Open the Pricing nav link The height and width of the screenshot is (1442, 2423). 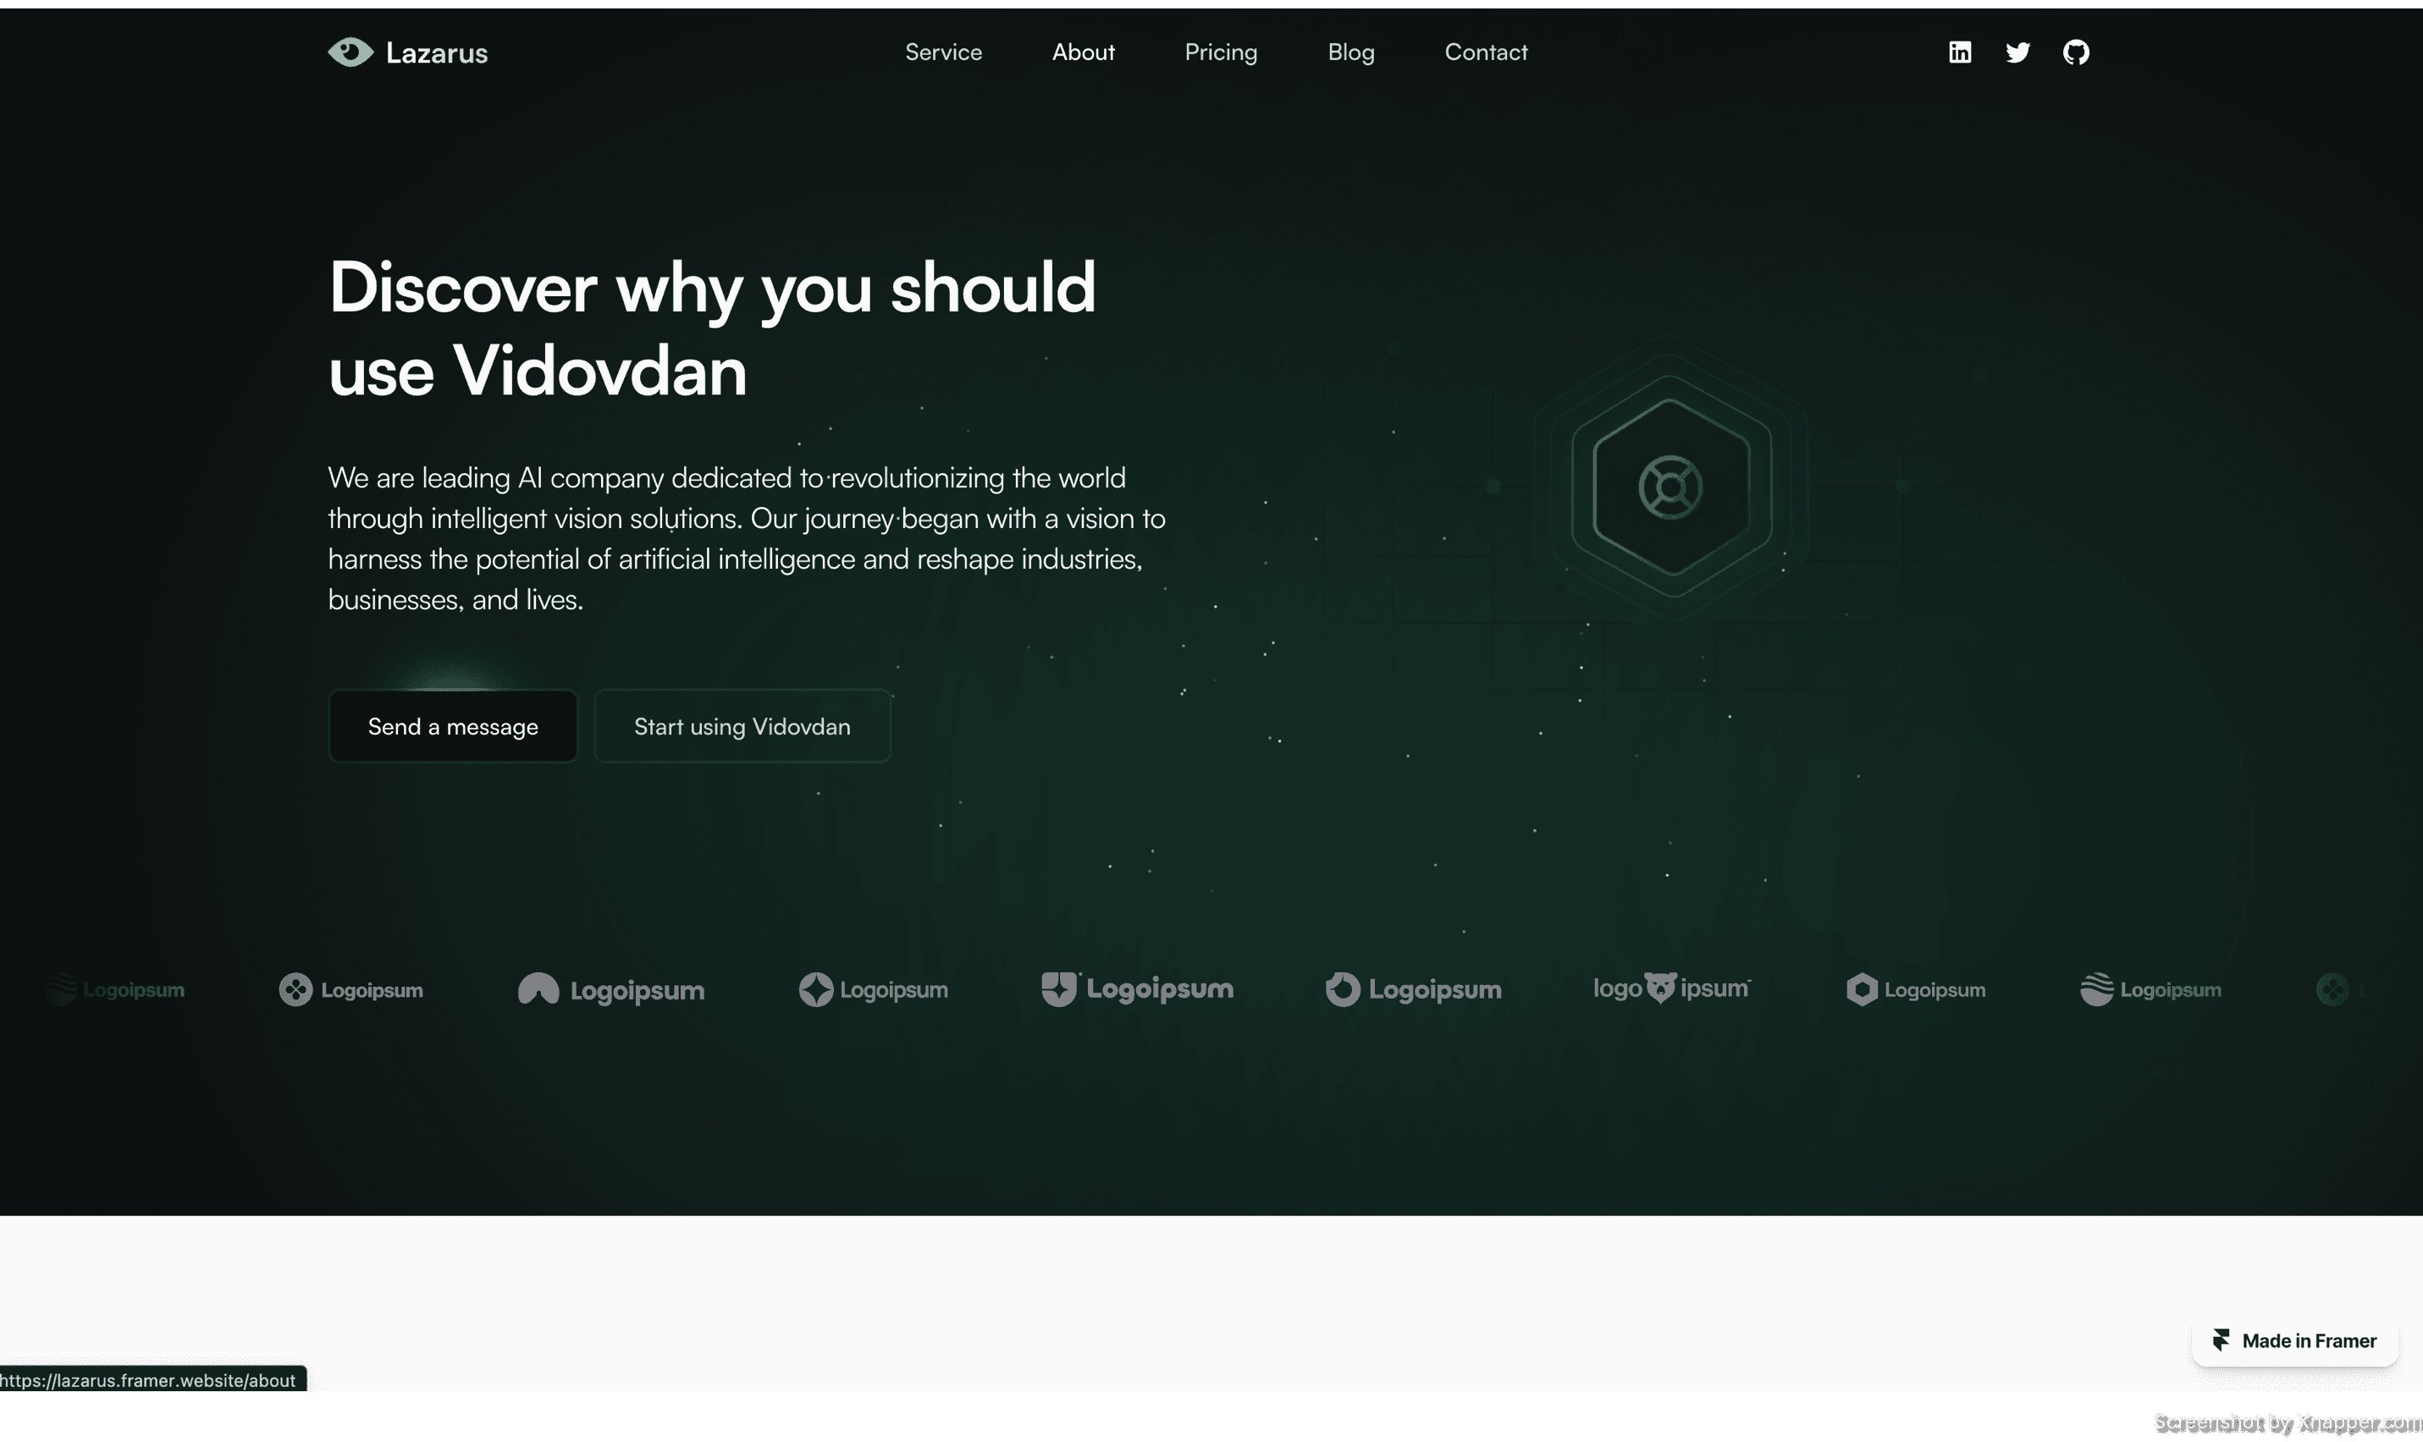[x=1221, y=52]
